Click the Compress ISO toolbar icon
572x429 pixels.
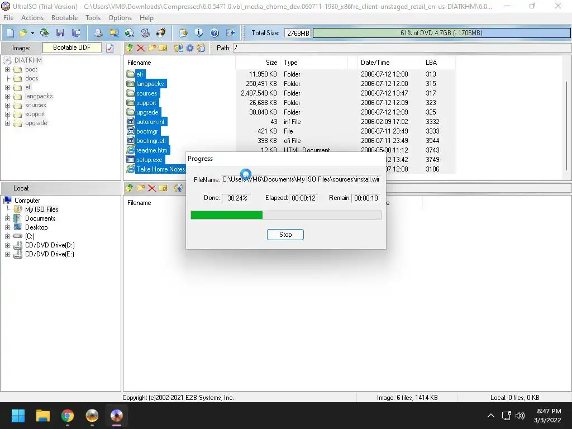click(x=114, y=33)
